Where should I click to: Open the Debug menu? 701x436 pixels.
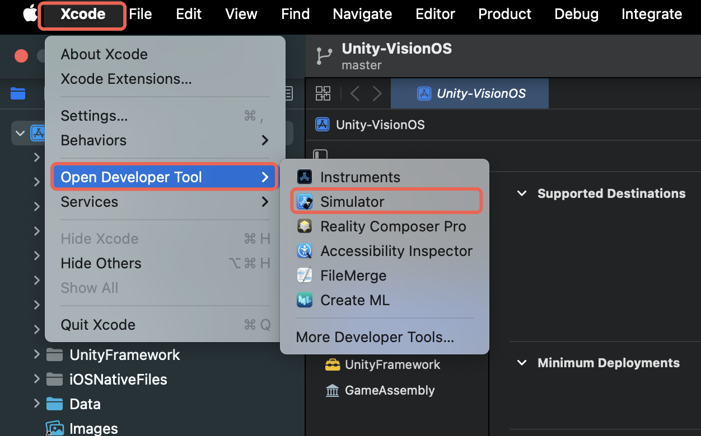[576, 14]
